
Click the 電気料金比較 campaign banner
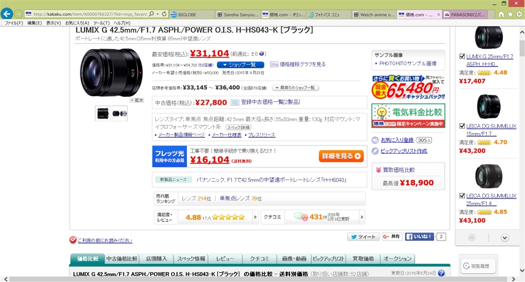(408, 116)
